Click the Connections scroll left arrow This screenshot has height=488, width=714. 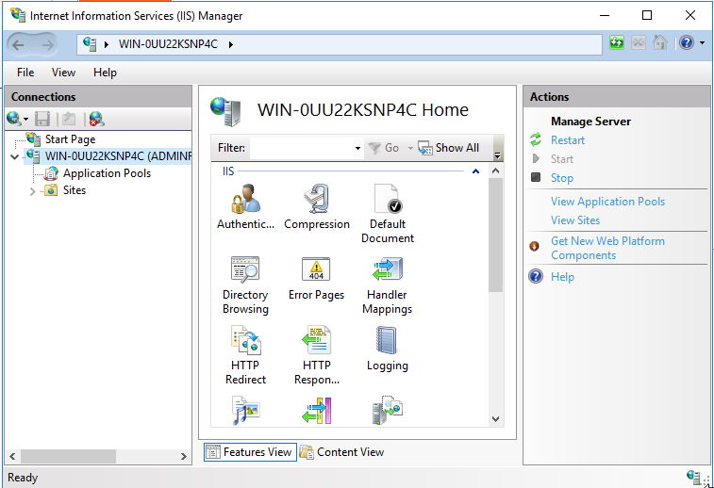(12, 456)
